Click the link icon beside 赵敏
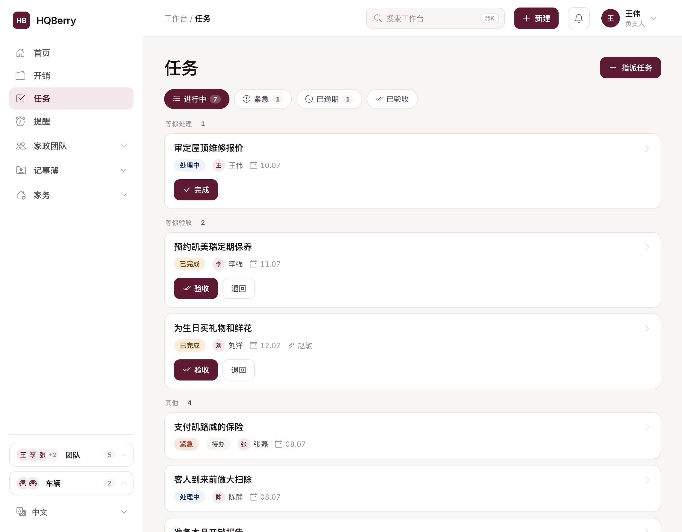682x532 pixels. point(291,345)
